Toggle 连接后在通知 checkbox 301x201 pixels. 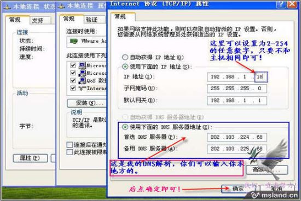coord(70,145)
